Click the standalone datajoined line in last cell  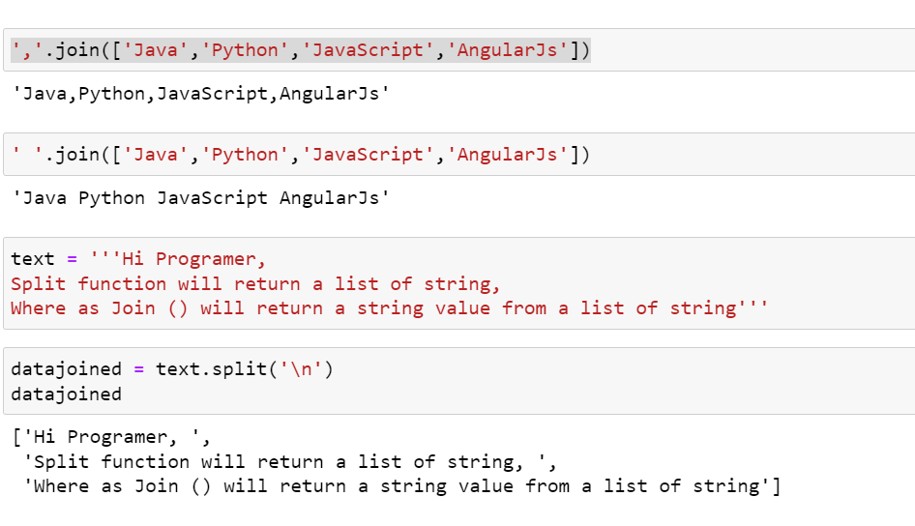66,394
